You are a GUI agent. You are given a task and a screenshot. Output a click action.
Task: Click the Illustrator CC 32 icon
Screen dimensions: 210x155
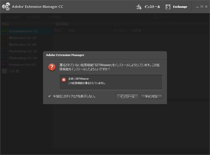[4, 38]
